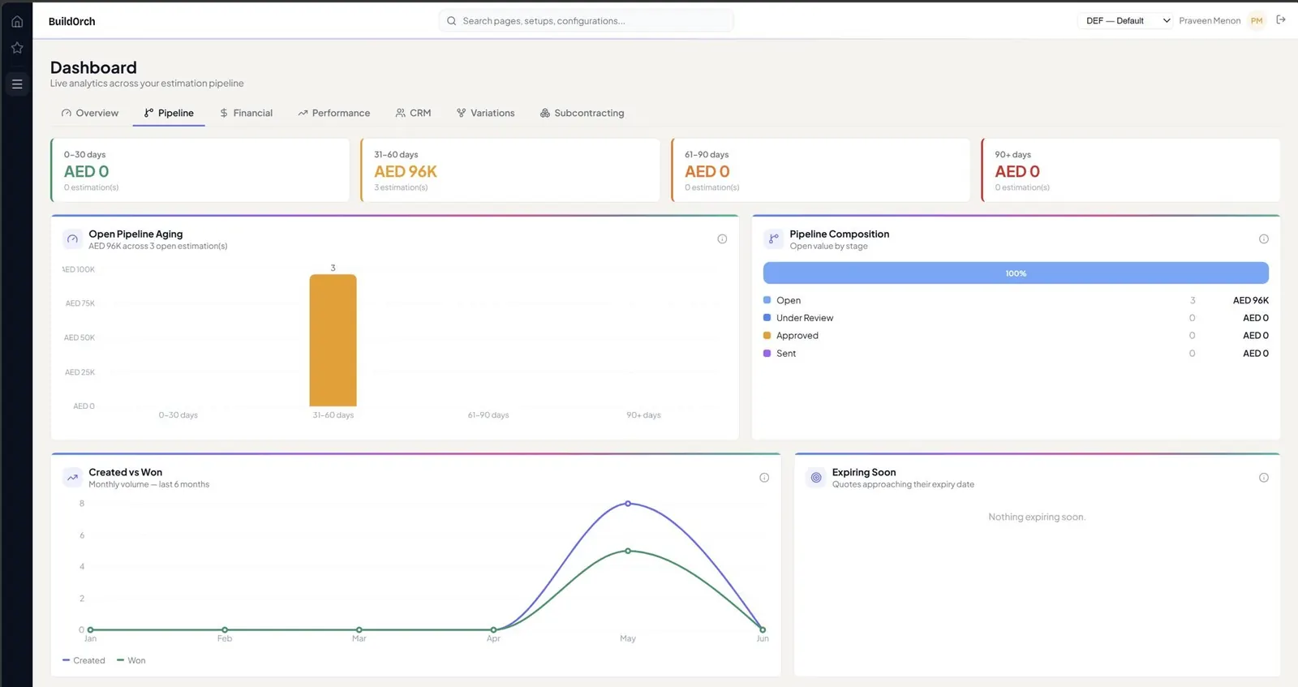The height and width of the screenshot is (687, 1298).
Task: Click the AED 96K value in Open row
Action: (1251, 300)
